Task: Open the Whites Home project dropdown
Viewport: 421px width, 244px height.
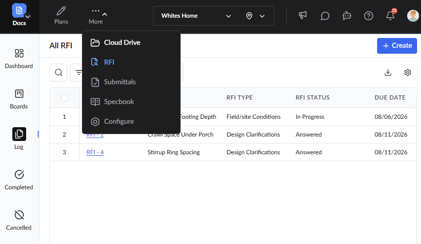Action: click(196, 16)
